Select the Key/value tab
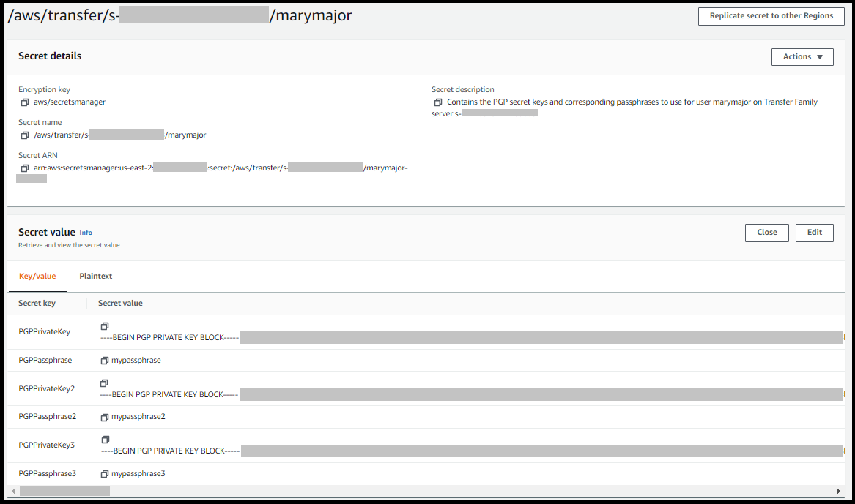The height and width of the screenshot is (504, 855). [37, 276]
